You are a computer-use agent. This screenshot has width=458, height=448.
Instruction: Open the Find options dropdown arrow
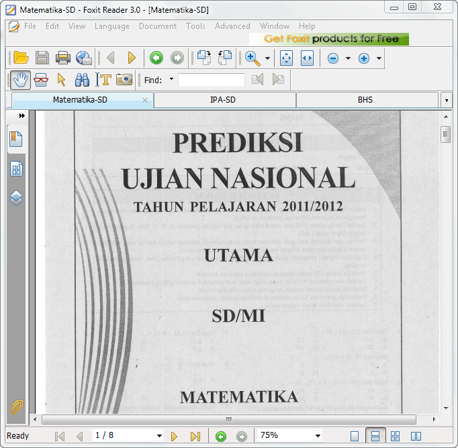click(171, 79)
